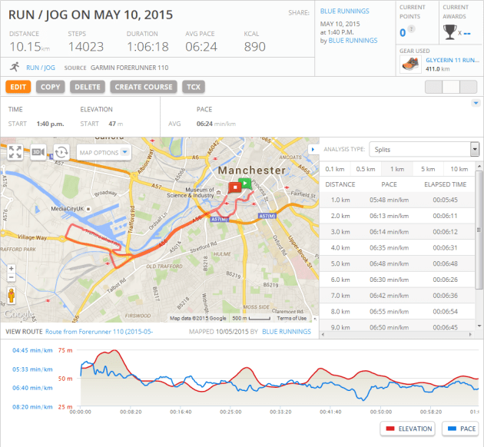
Task: Click the route replay icon
Action: pyautogui.click(x=61, y=152)
